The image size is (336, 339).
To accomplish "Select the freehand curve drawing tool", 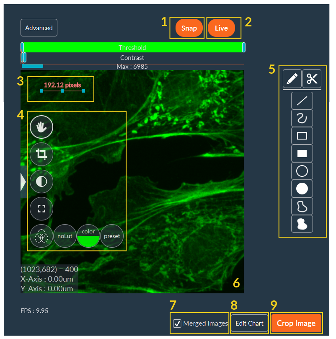I will pyautogui.click(x=302, y=118).
